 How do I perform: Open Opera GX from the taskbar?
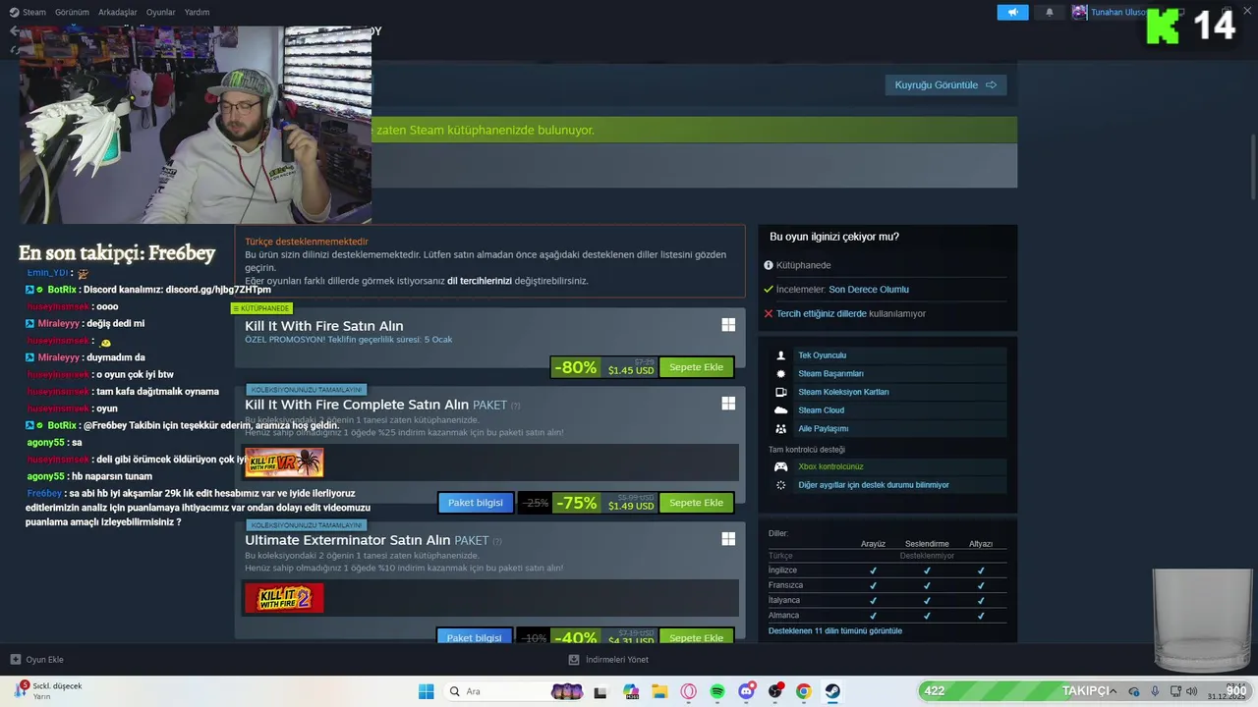click(x=688, y=691)
